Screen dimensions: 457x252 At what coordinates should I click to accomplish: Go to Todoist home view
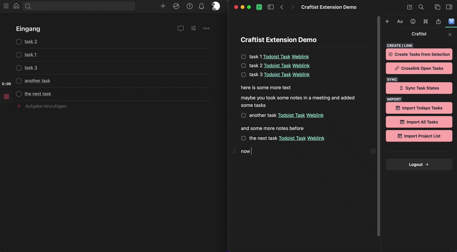16,6
